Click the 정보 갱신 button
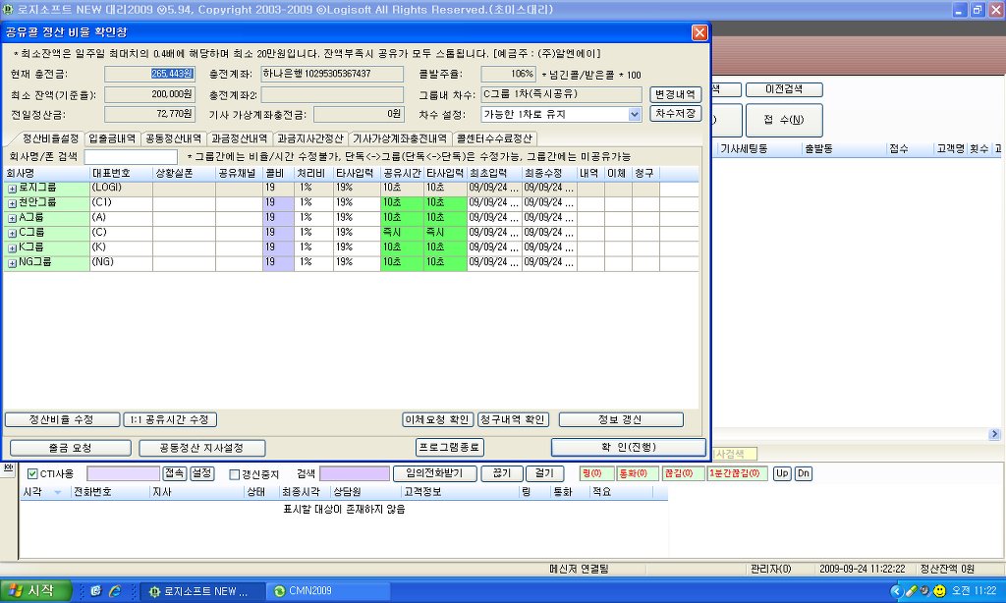The width and height of the screenshot is (1006, 603). [x=621, y=419]
